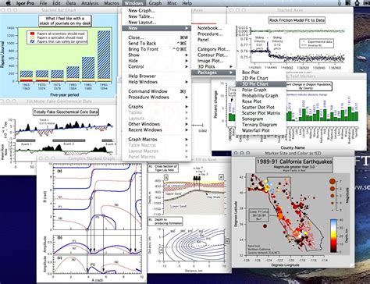Choose Notebook... in New submenu
370x284 pixels.
(x=213, y=28)
